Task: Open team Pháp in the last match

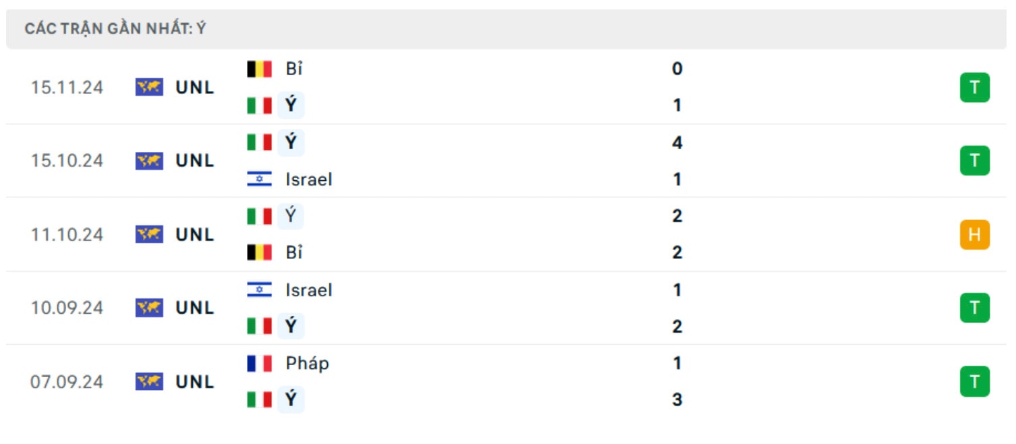Action: tap(307, 363)
